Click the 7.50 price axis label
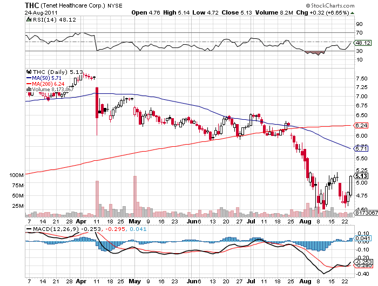The height and width of the screenshot is (286, 378). tap(362, 79)
